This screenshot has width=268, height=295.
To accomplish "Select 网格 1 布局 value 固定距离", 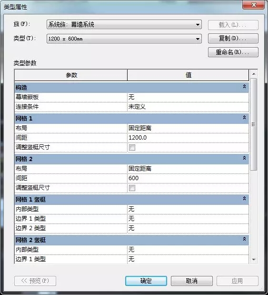I will pos(188,128).
